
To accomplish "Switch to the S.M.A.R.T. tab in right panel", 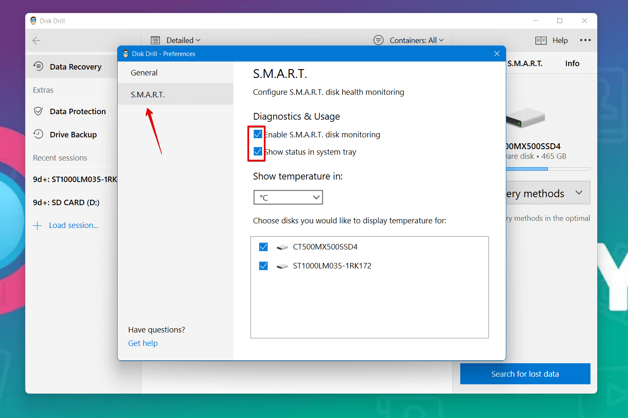I will point(525,64).
